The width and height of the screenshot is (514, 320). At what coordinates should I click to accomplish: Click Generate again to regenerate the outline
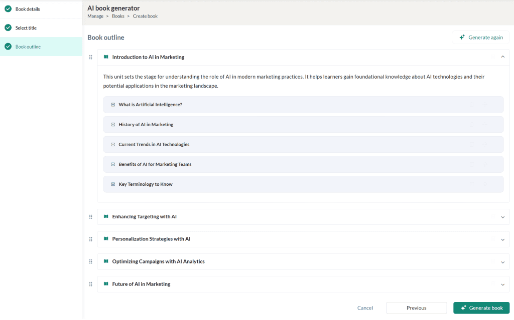point(480,38)
